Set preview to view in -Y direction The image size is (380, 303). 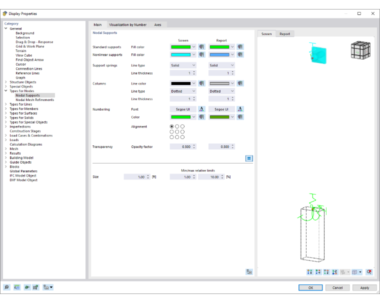pyautogui.click(x=318, y=272)
